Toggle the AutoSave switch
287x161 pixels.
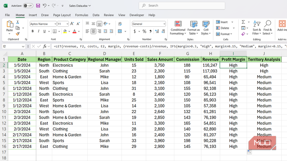(28, 6)
